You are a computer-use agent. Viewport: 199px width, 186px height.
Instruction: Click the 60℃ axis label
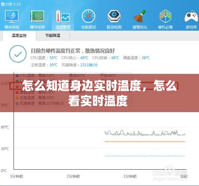[5, 127]
